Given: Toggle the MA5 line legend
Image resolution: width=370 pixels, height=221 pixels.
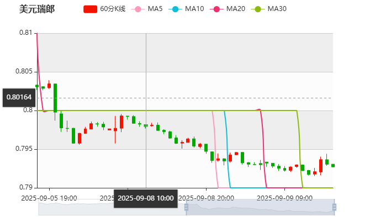Looking at the screenshot, I should tap(147, 9).
